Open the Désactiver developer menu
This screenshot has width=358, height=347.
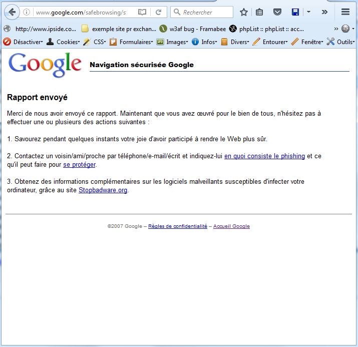pos(23,42)
